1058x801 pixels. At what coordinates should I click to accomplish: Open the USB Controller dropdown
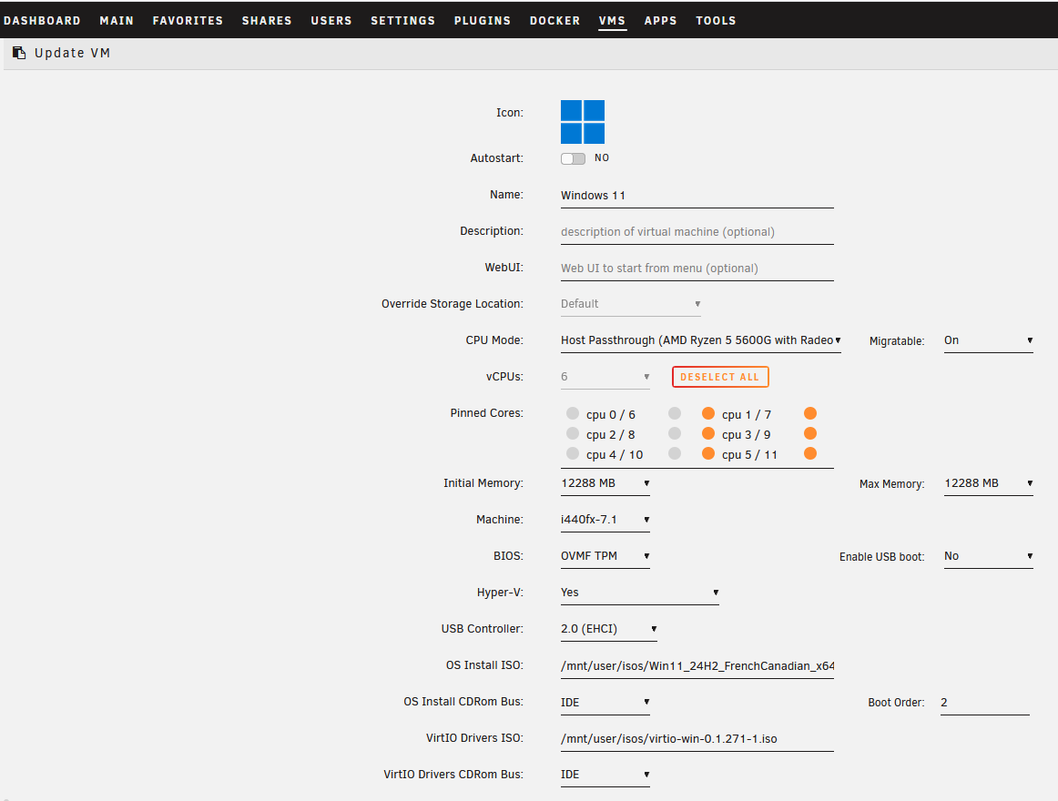coord(608,629)
